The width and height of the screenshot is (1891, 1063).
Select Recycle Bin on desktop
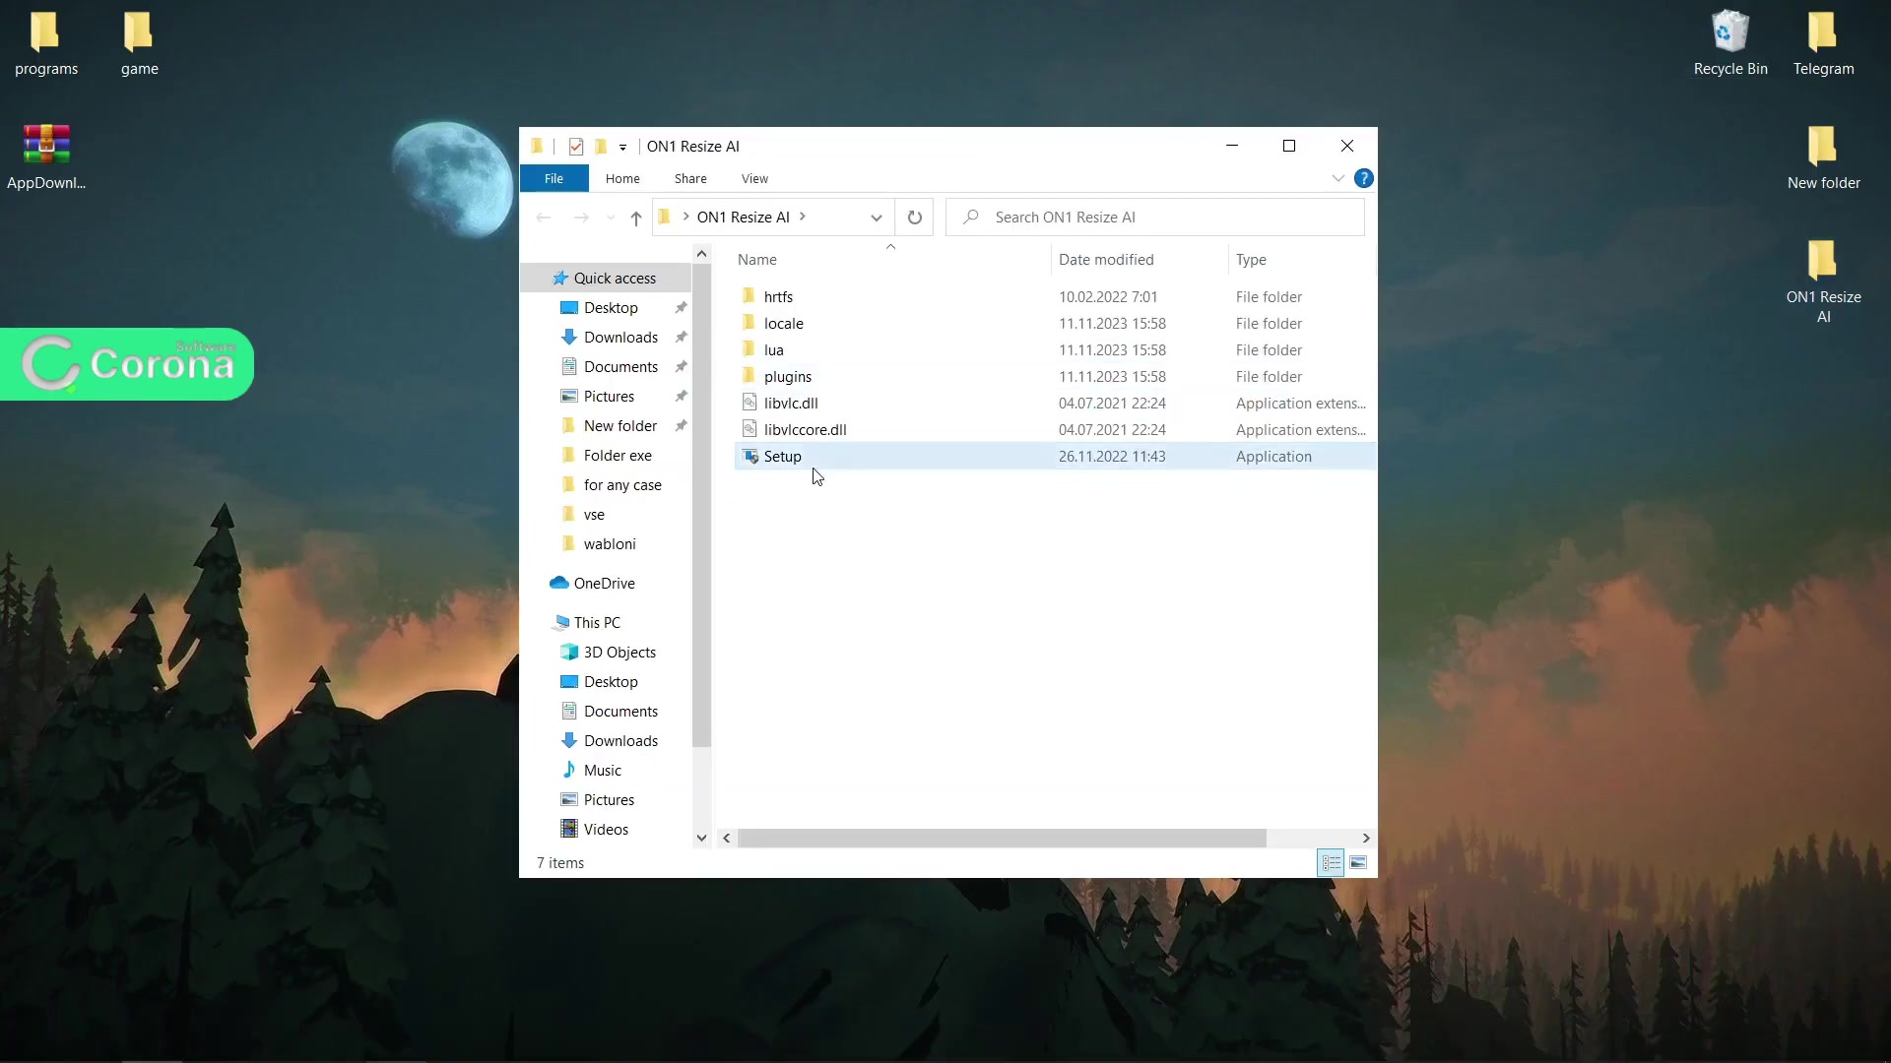coord(1730,43)
